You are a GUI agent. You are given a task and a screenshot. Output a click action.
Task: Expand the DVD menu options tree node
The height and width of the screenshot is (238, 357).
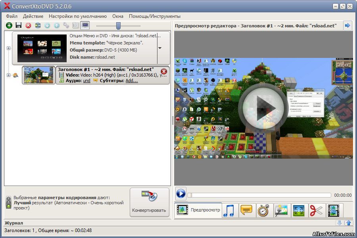[8, 48]
